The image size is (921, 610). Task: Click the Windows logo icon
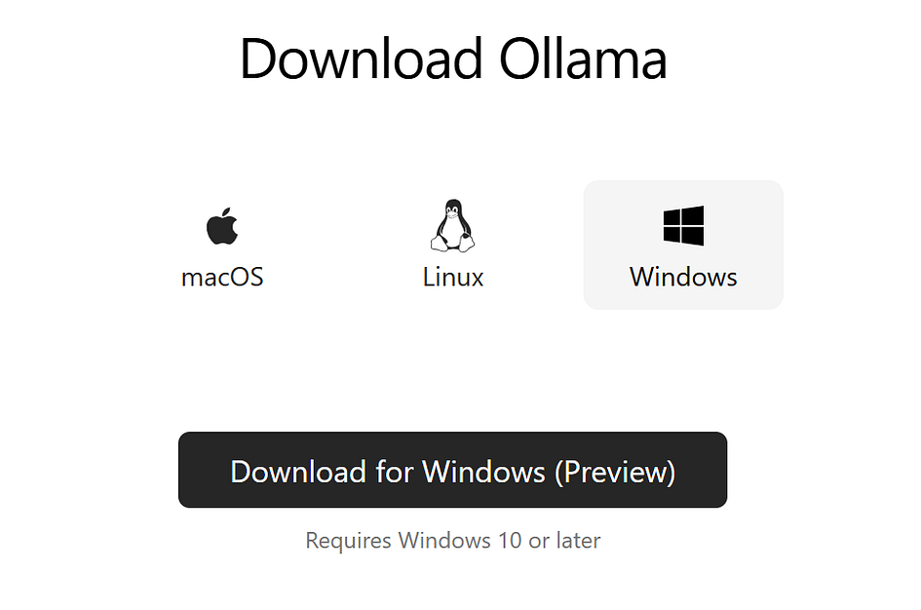(683, 225)
